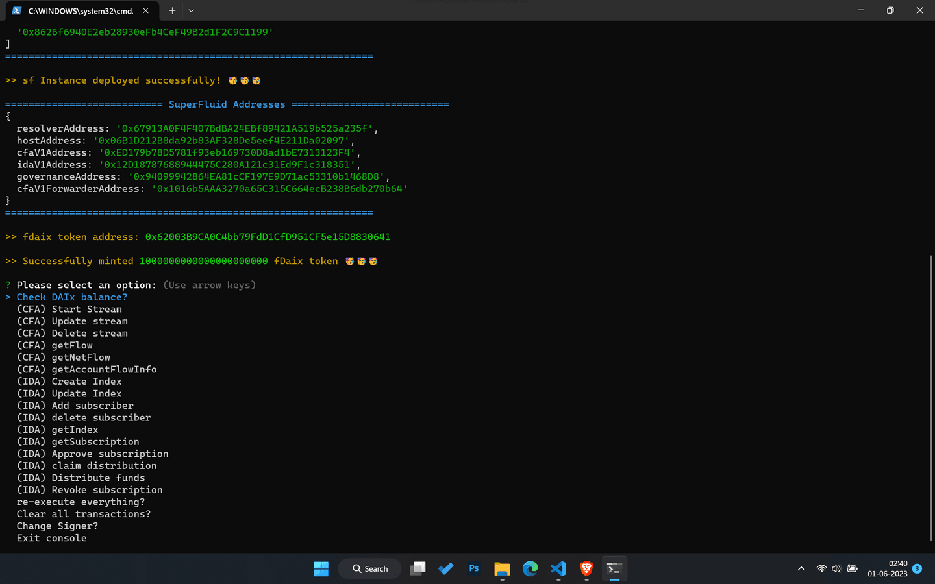The width and height of the screenshot is (935, 584).
Task: Select '(CFA) Update stream' option
Action: [x=72, y=321]
